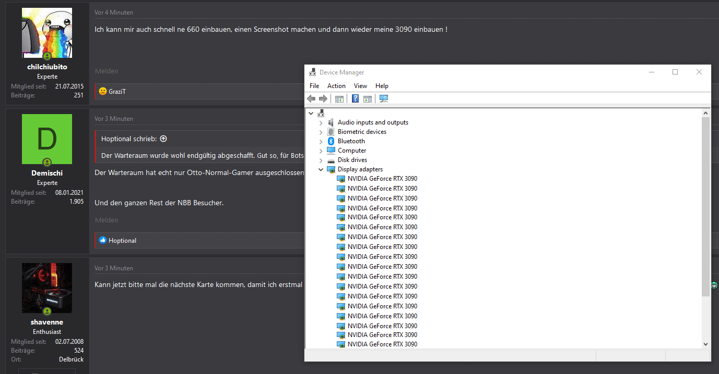Click the Forward arrow in Device Manager toolbar
Viewport: 719px width, 374px height.
(x=323, y=98)
